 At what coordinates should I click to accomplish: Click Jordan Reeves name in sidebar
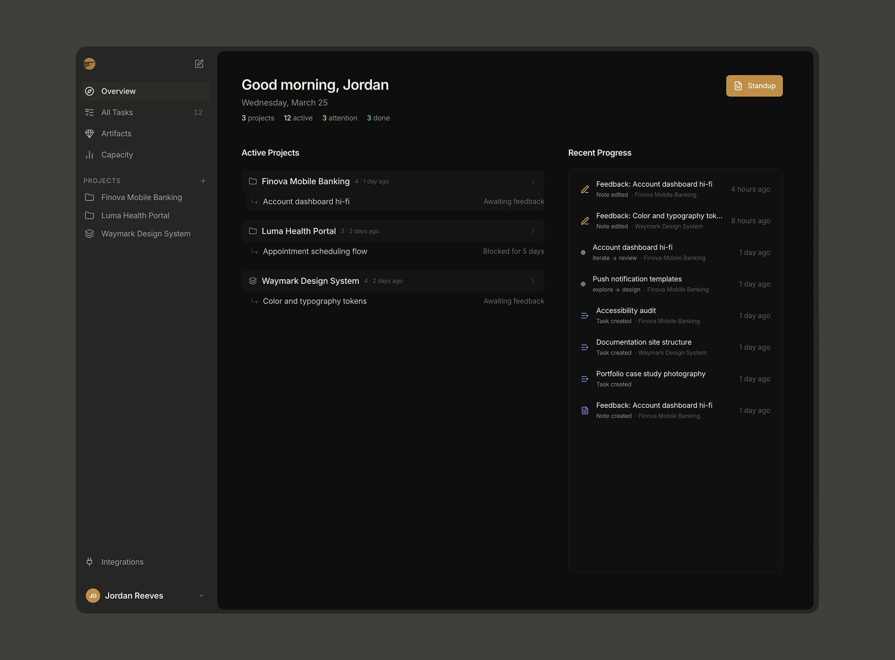point(134,596)
